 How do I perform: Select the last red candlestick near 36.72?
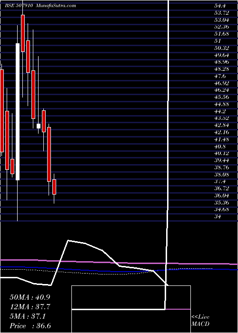[54, 187]
